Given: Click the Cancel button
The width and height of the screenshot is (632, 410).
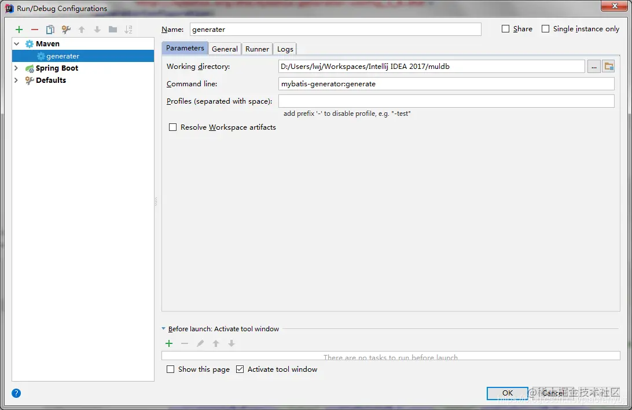Looking at the screenshot, I should 553,393.
